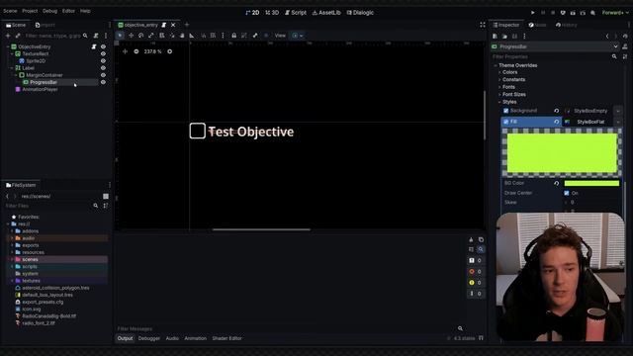The height and width of the screenshot is (356, 633).
Task: Hide the ProgressBar node
Action: click(103, 82)
